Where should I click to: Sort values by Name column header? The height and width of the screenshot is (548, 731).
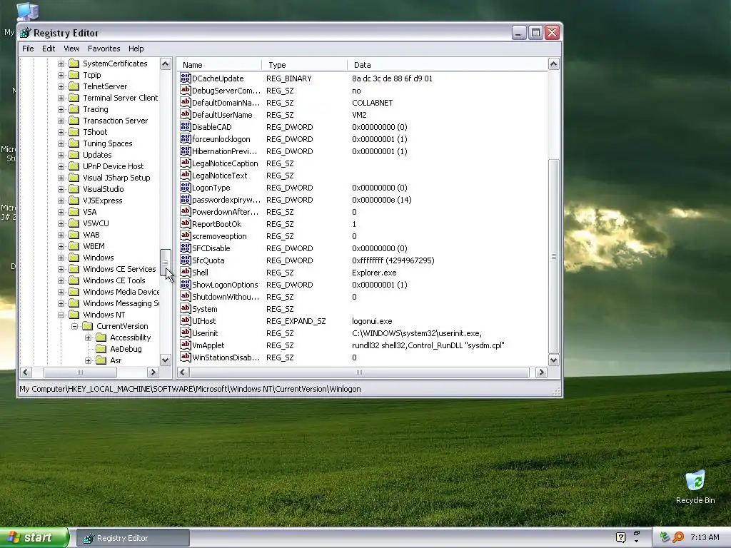pyautogui.click(x=219, y=65)
